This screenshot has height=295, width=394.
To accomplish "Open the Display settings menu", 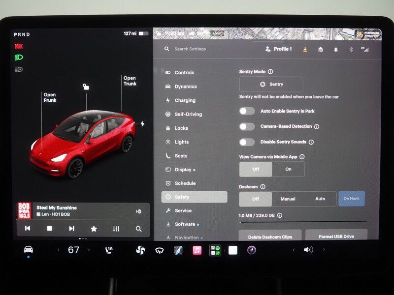I will 180,170.
